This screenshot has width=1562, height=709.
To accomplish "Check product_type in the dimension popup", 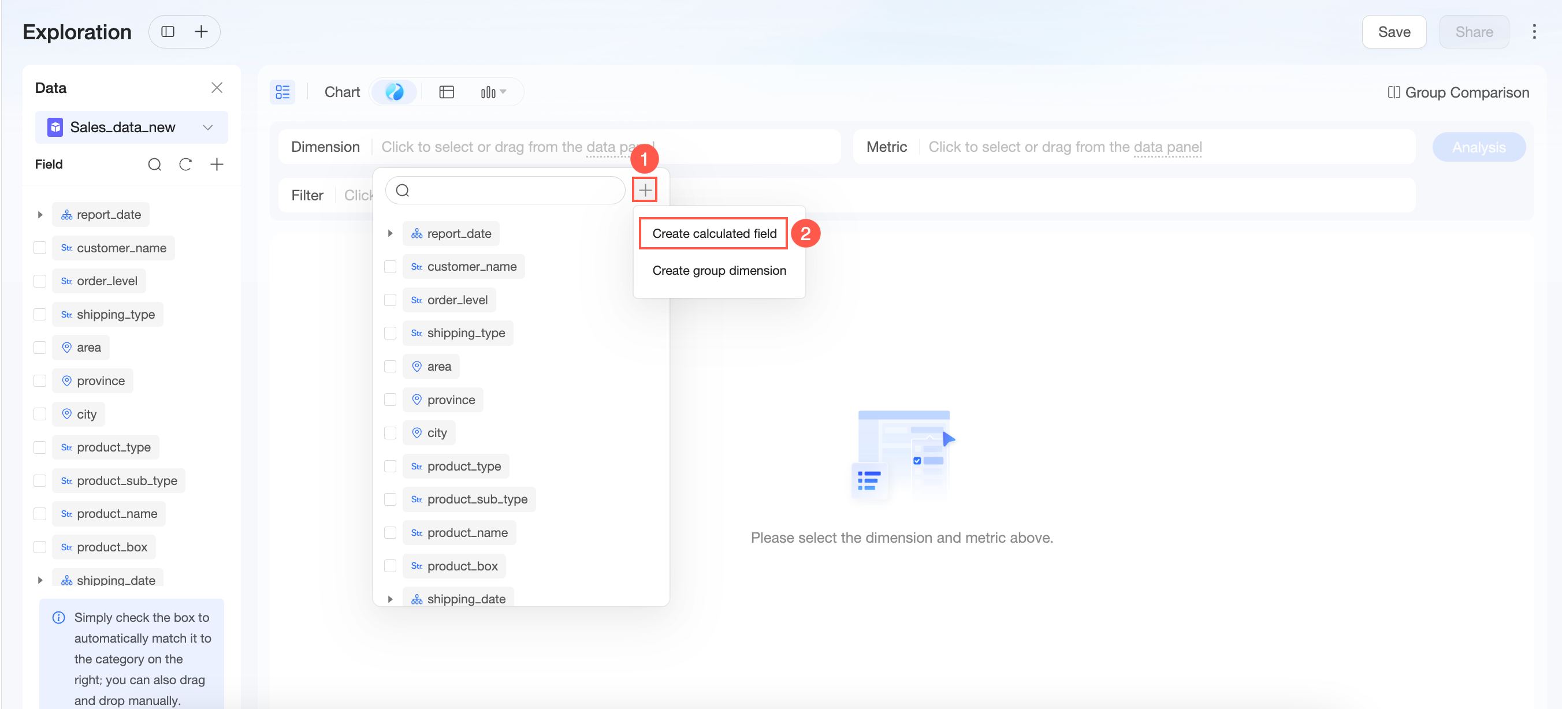I will 390,467.
